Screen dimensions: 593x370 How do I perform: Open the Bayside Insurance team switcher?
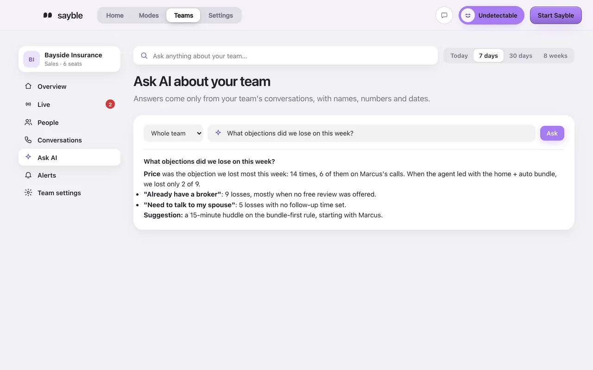point(69,59)
